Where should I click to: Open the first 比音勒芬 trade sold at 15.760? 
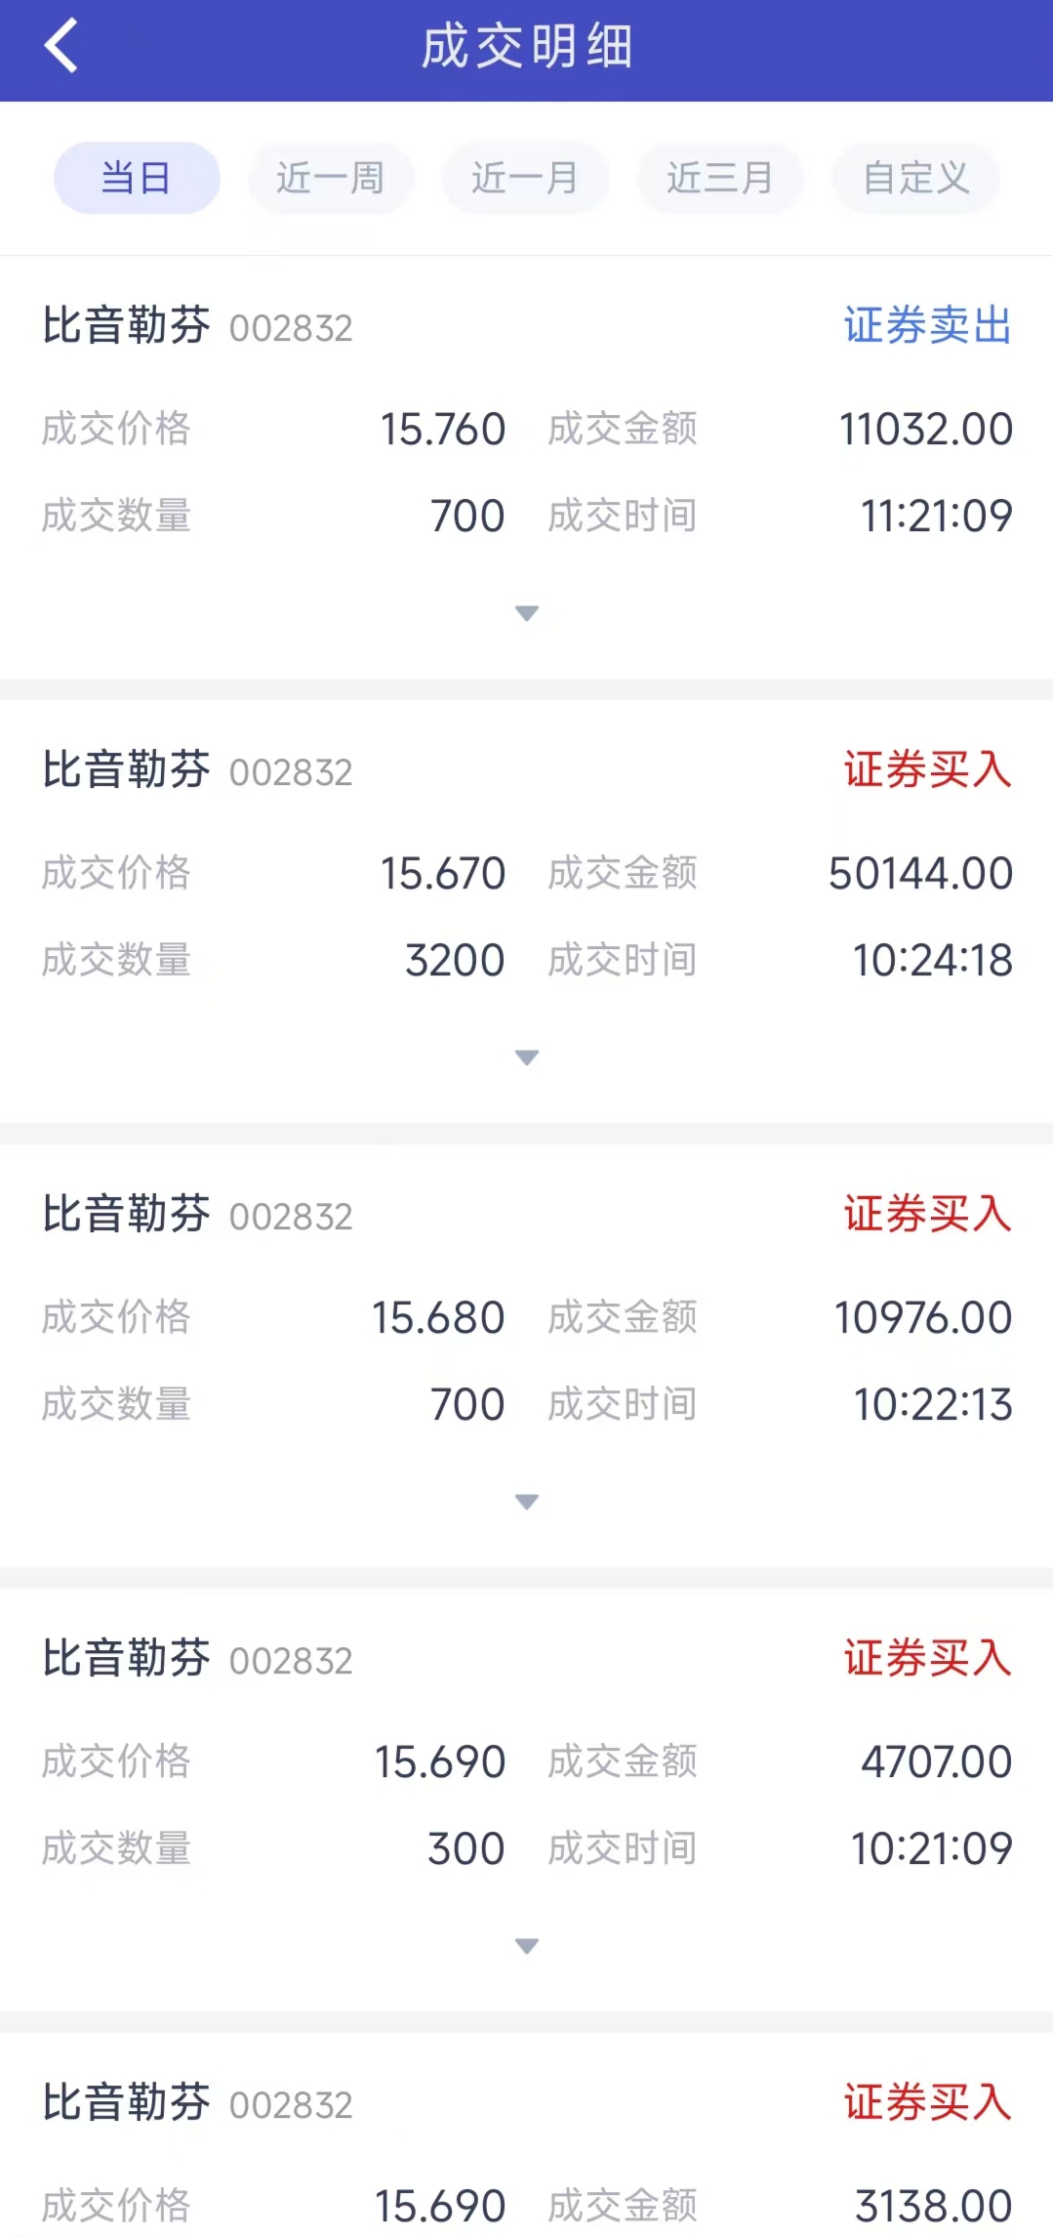[127, 326]
